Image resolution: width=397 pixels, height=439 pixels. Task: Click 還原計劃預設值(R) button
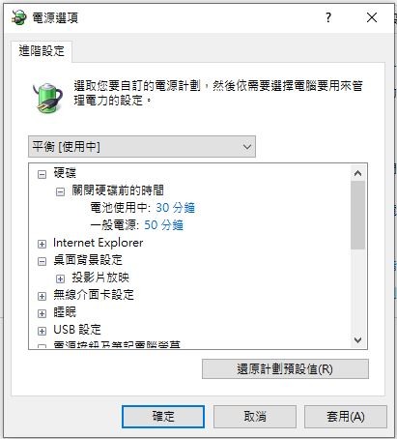coord(285,369)
